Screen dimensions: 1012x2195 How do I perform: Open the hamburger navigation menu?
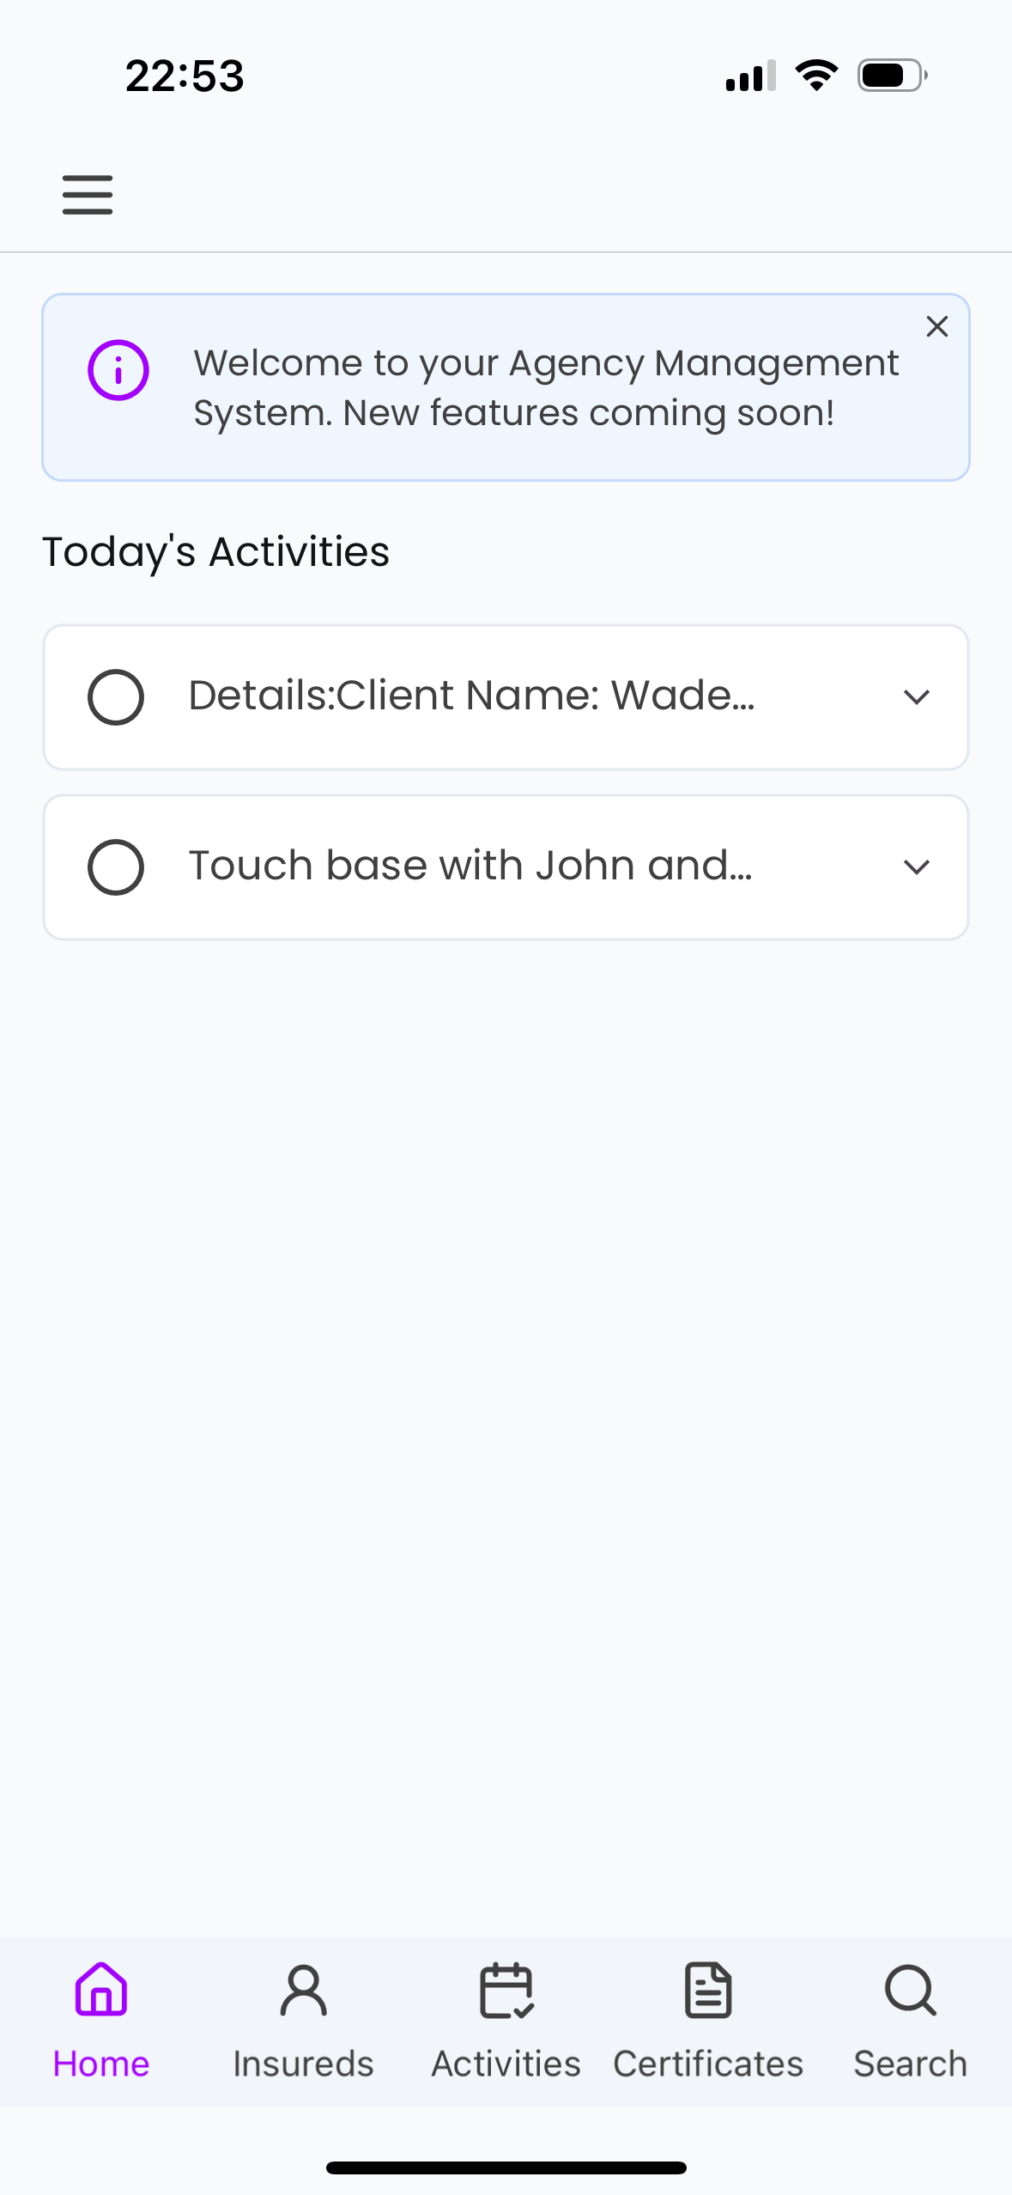[88, 194]
